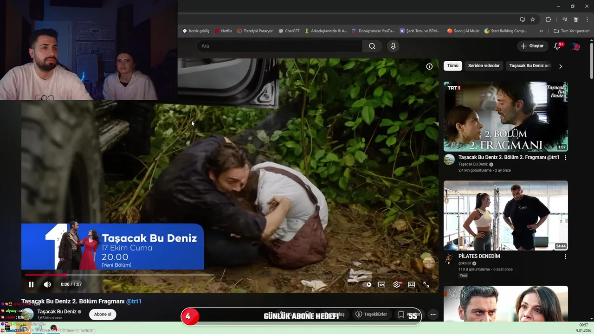The width and height of the screenshot is (594, 334).
Task: Open Taşacak Bu Deniz 2. Bölüm 2. Fragmanı title
Action: click(x=509, y=158)
